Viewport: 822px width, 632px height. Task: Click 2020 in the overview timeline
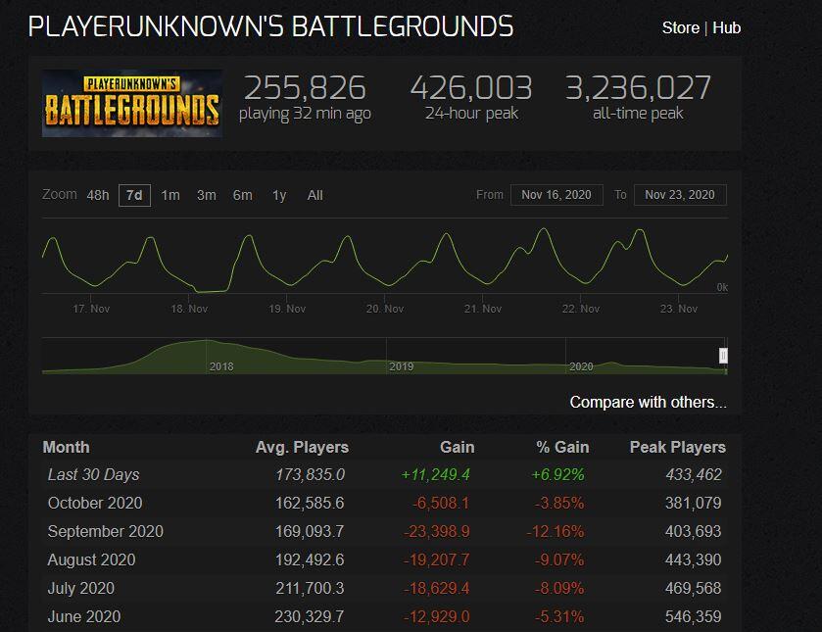click(x=581, y=366)
